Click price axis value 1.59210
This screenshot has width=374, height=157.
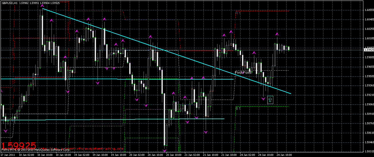pyautogui.click(x=369, y=95)
